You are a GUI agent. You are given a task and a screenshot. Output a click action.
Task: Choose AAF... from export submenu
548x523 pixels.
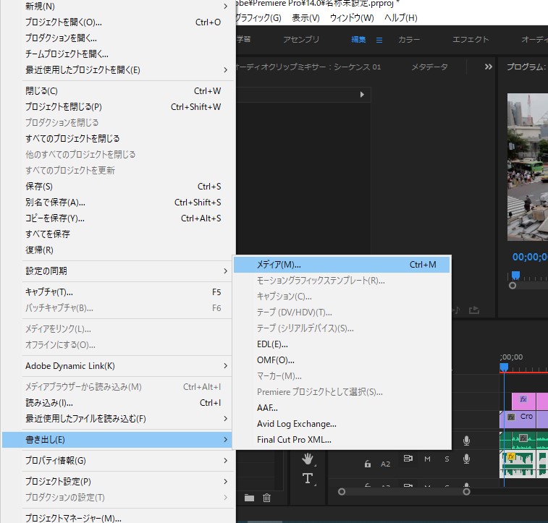342,408
